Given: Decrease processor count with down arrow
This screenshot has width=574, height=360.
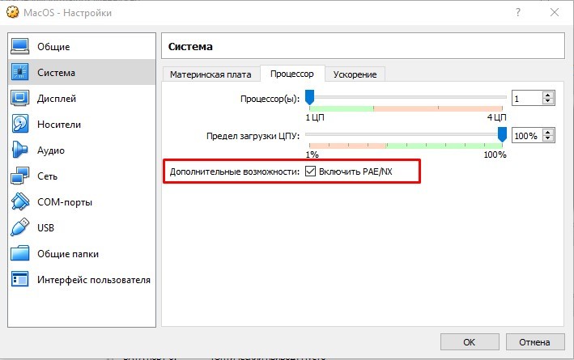Looking at the screenshot, I should 548,102.
